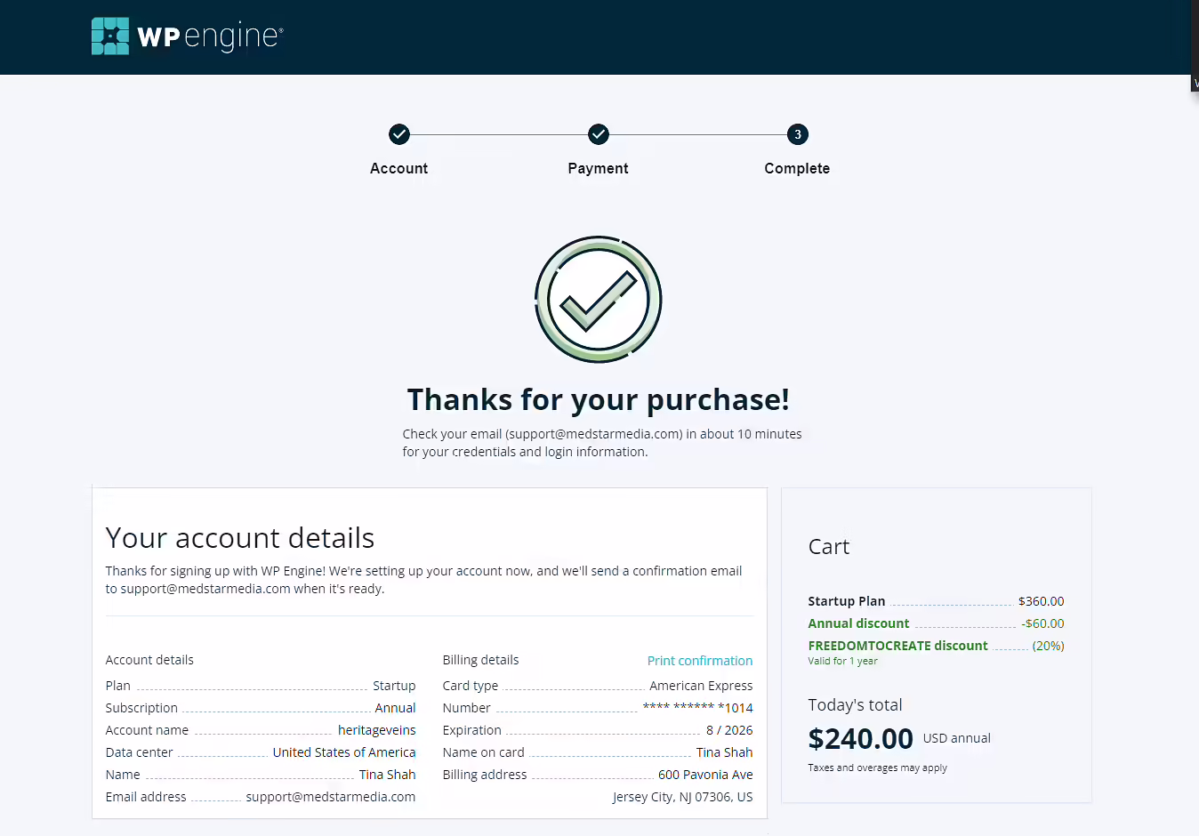Click the Payment step checkmark icon
This screenshot has width=1199, height=836.
[x=599, y=134]
